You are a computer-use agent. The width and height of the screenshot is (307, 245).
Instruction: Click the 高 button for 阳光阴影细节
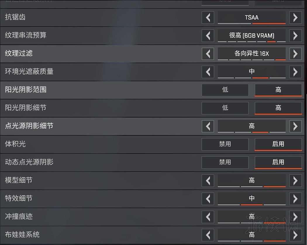pos(278,108)
